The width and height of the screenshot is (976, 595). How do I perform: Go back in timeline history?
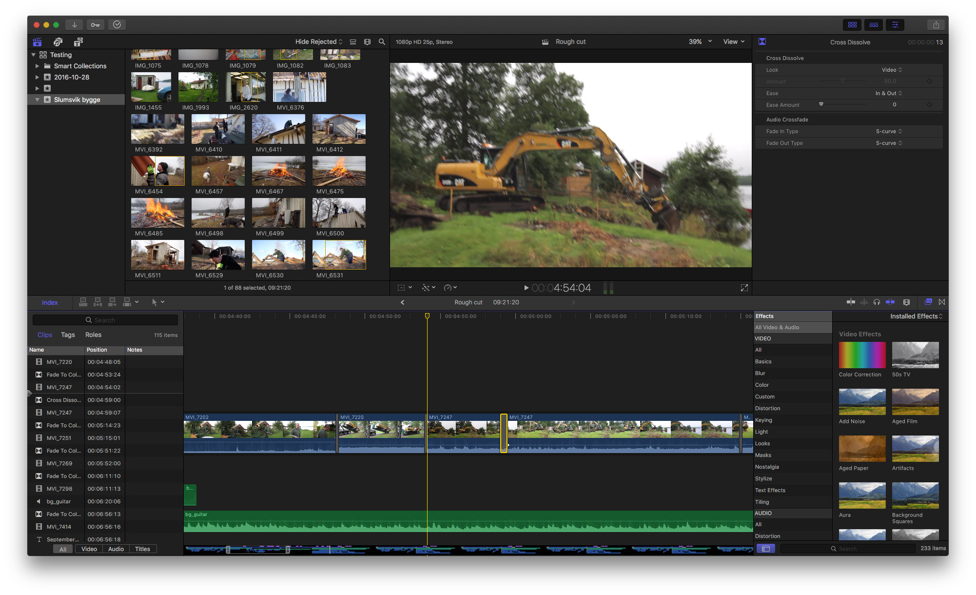(x=403, y=302)
